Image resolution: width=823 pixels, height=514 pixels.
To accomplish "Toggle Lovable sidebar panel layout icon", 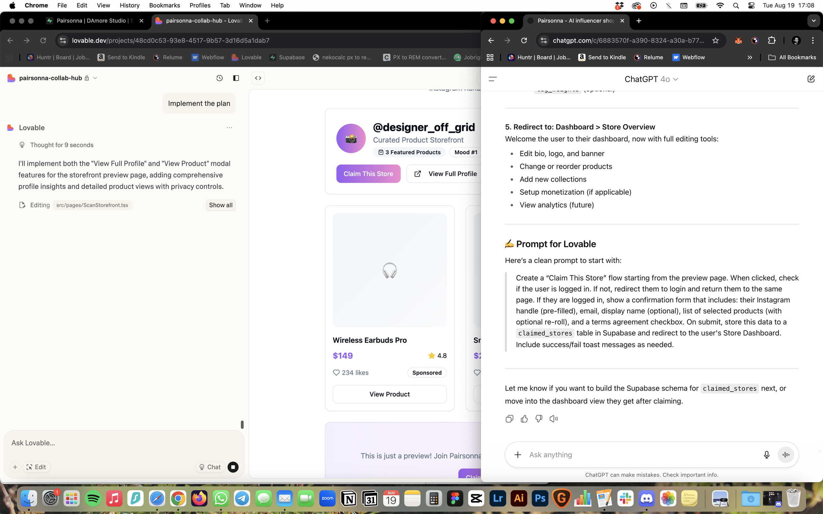I will (236, 78).
